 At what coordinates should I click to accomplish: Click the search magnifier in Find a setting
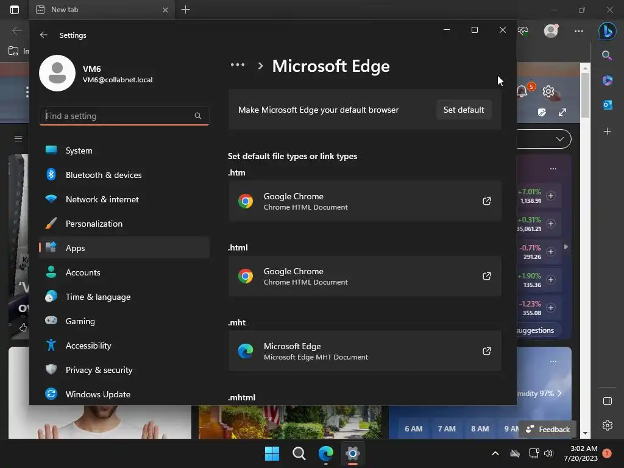198,116
